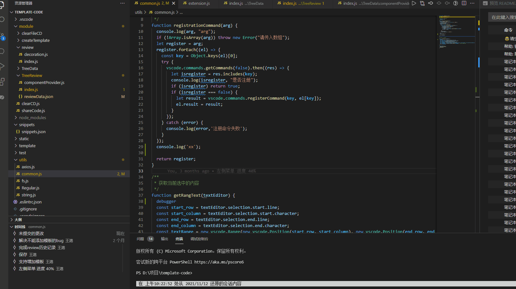Open Regular.js in the explorer

pyautogui.click(x=30, y=188)
